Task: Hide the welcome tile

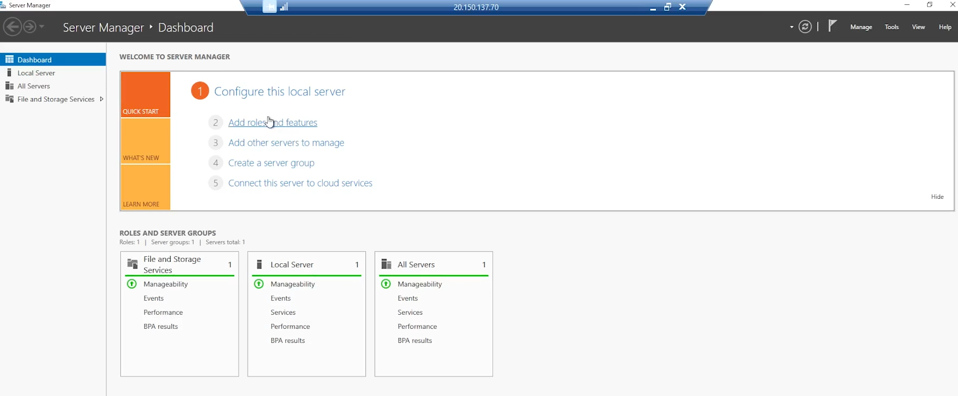Action: (x=937, y=197)
